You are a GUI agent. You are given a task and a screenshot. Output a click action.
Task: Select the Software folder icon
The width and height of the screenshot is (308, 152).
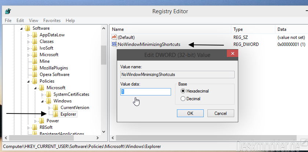(x=28, y=28)
